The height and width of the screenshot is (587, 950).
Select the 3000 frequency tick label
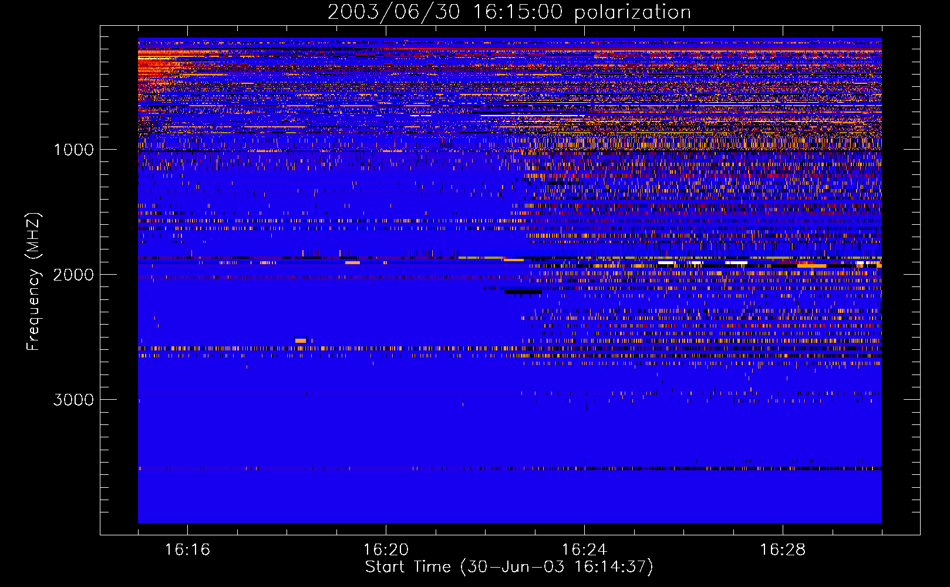coord(73,400)
